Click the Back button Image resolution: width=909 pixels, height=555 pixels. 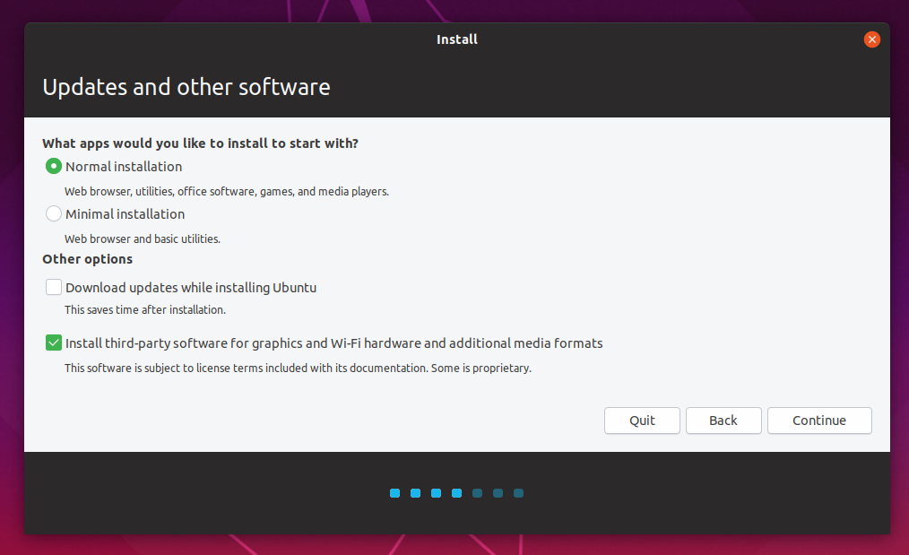tap(723, 420)
